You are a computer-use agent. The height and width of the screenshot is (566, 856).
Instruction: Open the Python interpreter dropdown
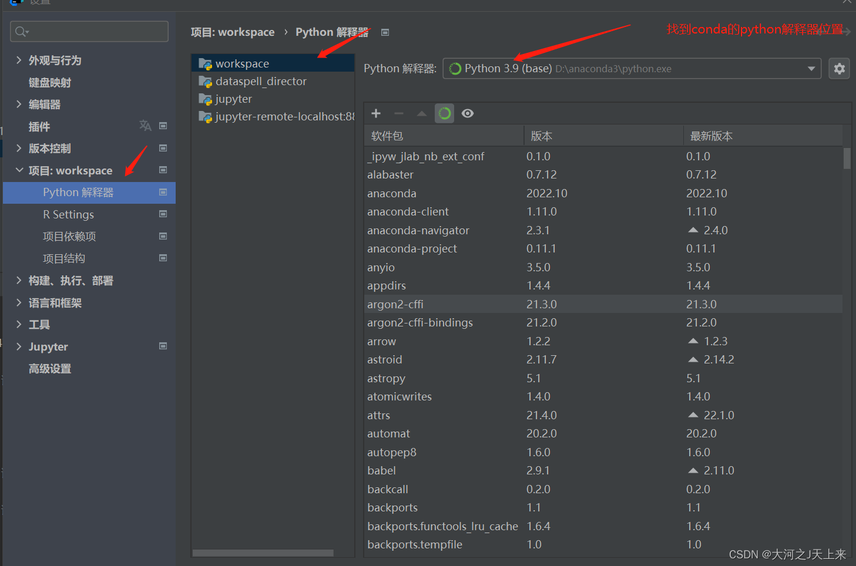click(811, 68)
